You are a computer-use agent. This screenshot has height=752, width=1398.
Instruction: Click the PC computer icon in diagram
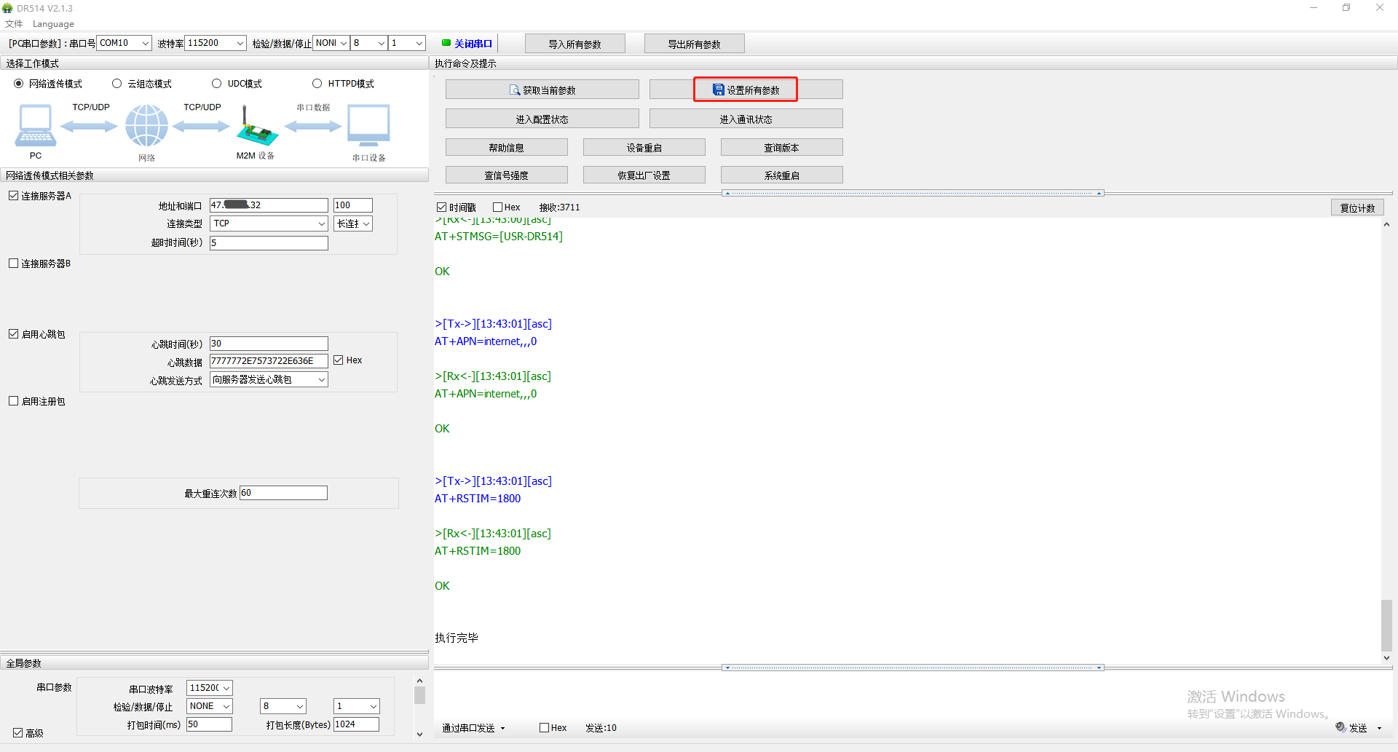pyautogui.click(x=35, y=125)
